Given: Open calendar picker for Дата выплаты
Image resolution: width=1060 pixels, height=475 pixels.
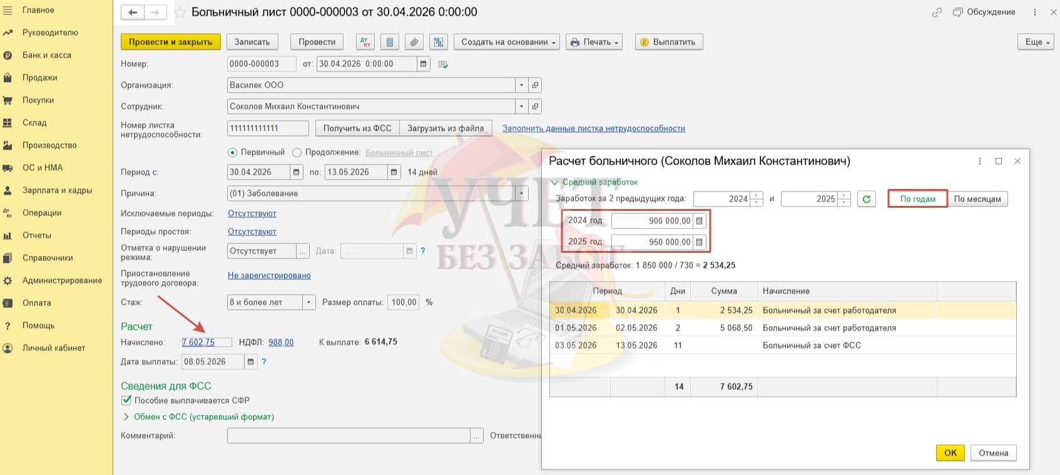Looking at the screenshot, I should pyautogui.click(x=250, y=362).
